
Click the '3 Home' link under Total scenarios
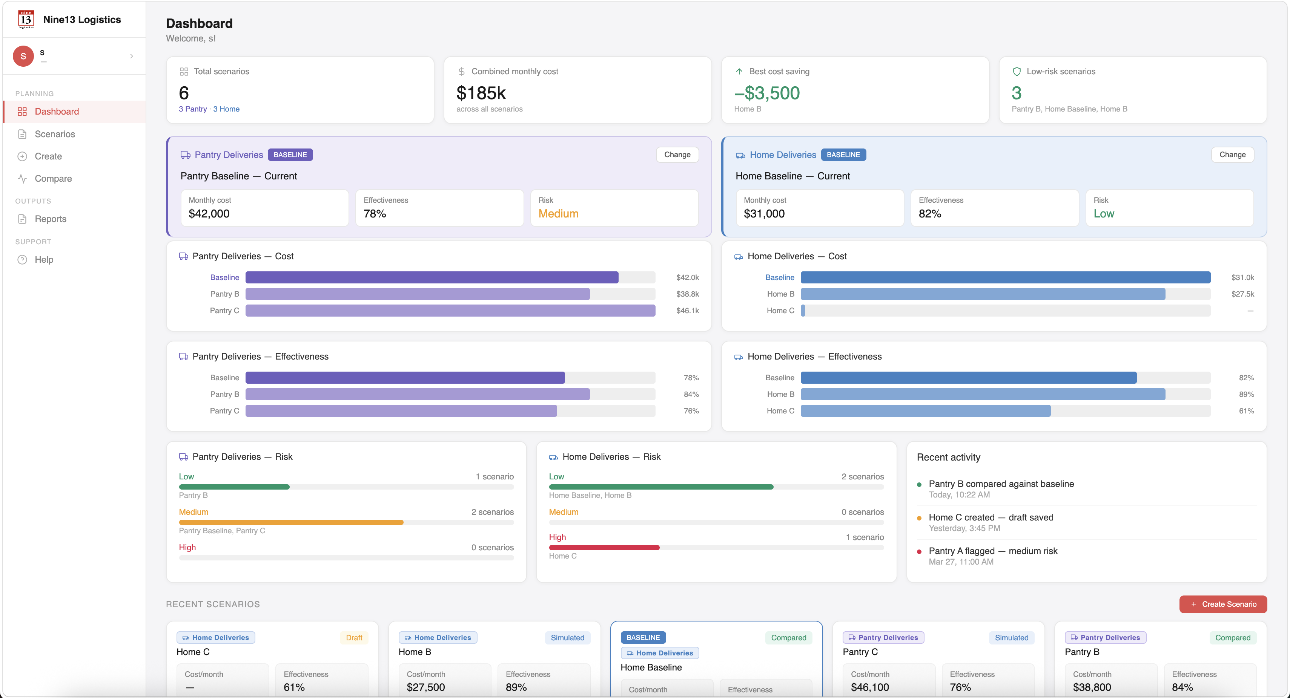pyautogui.click(x=226, y=109)
